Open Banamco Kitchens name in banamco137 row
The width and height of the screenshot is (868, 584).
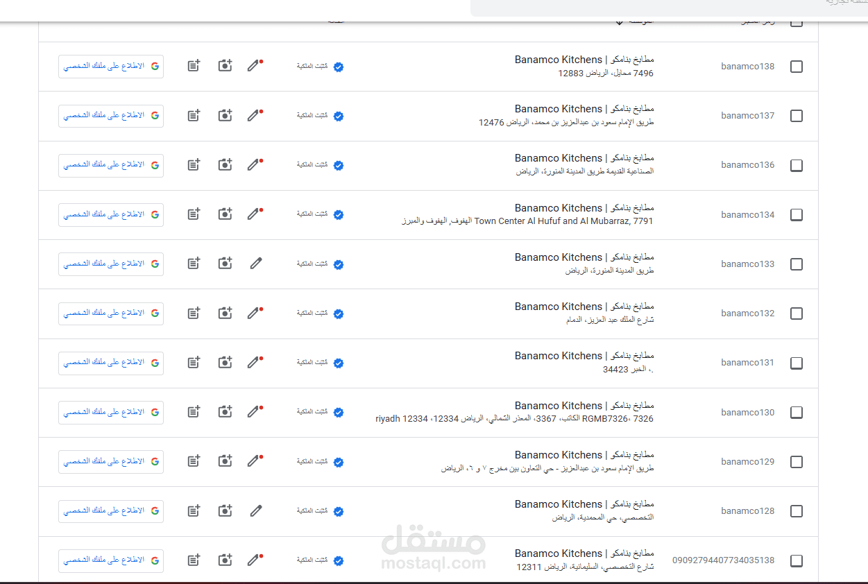(584, 109)
